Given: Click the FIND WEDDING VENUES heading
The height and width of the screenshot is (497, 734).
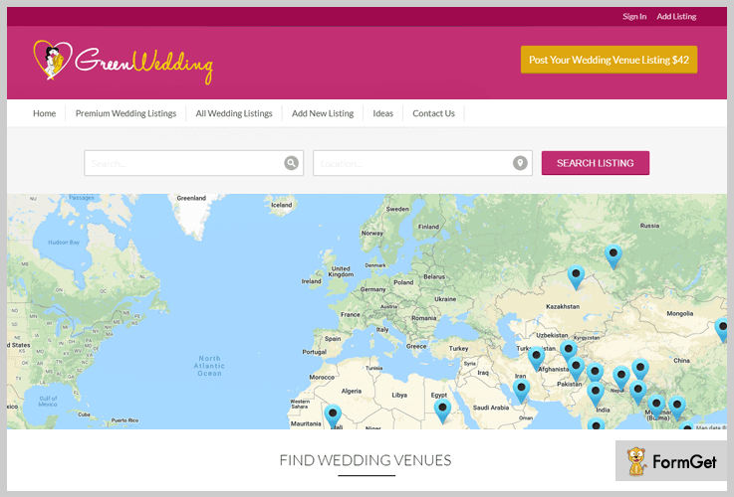Looking at the screenshot, I should [x=366, y=460].
